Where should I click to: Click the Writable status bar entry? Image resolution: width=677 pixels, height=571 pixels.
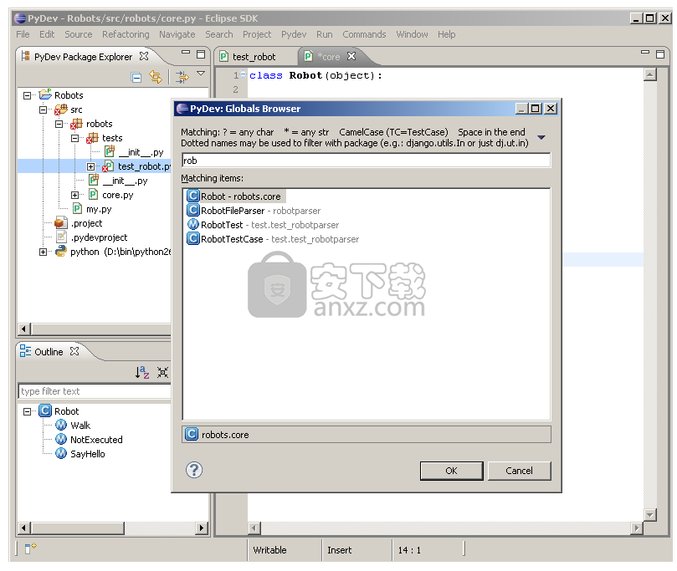pyautogui.click(x=269, y=550)
